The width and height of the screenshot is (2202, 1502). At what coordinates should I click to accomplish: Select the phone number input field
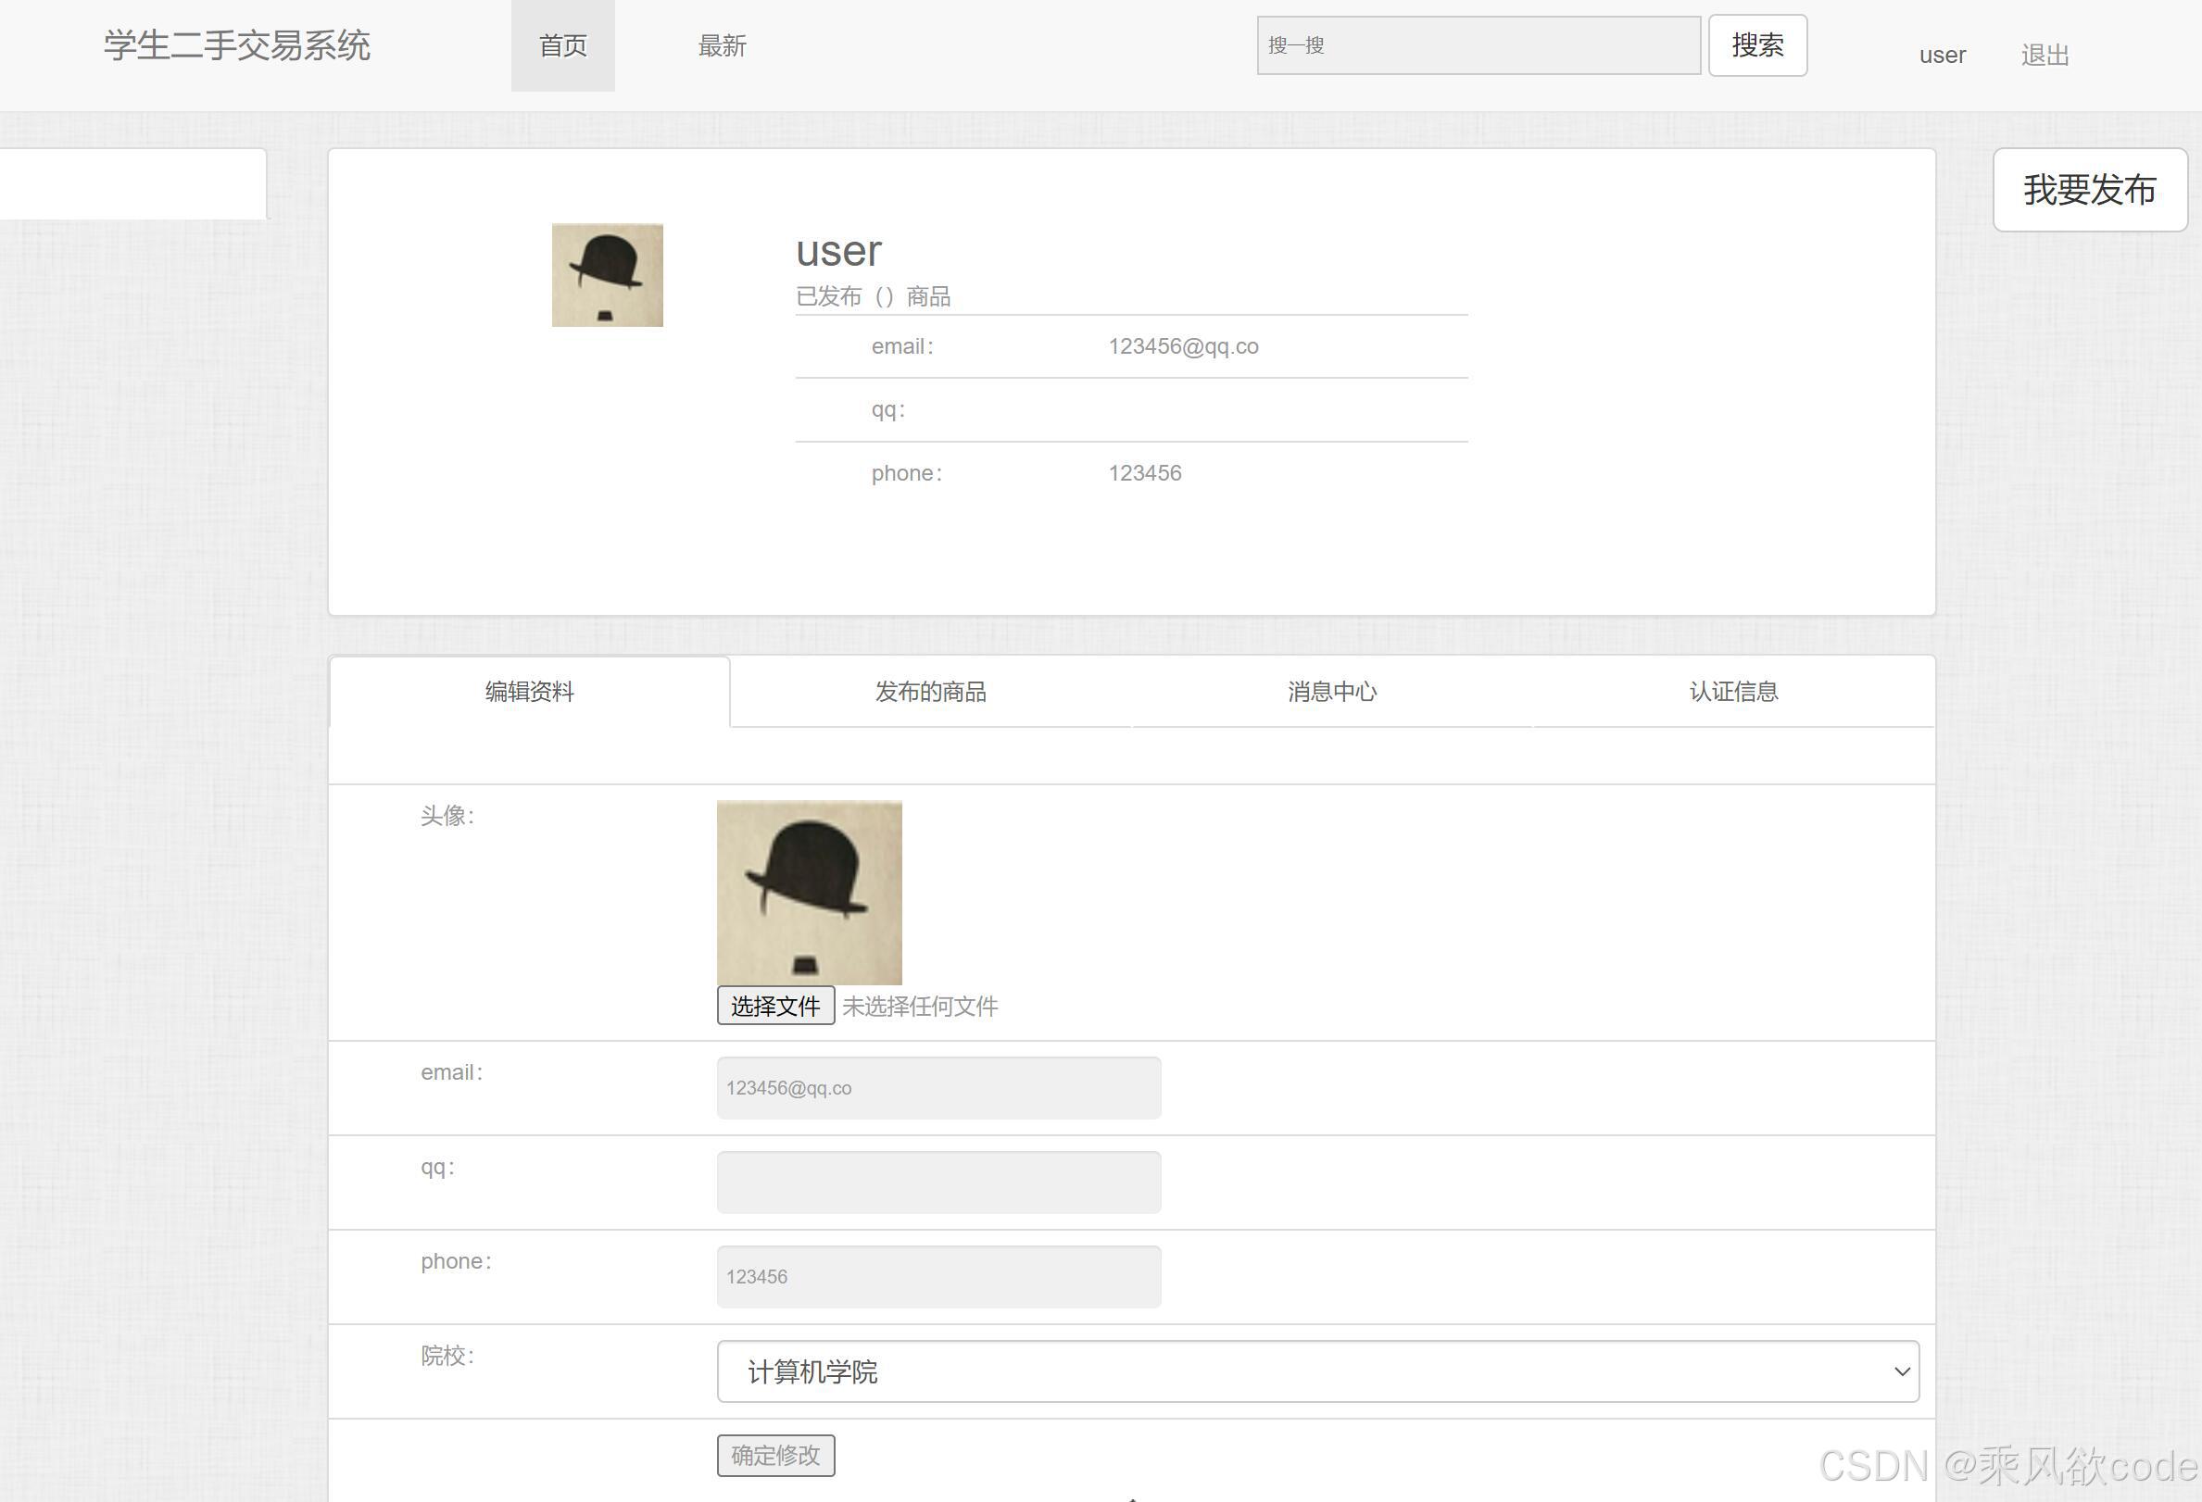pyautogui.click(x=938, y=1276)
